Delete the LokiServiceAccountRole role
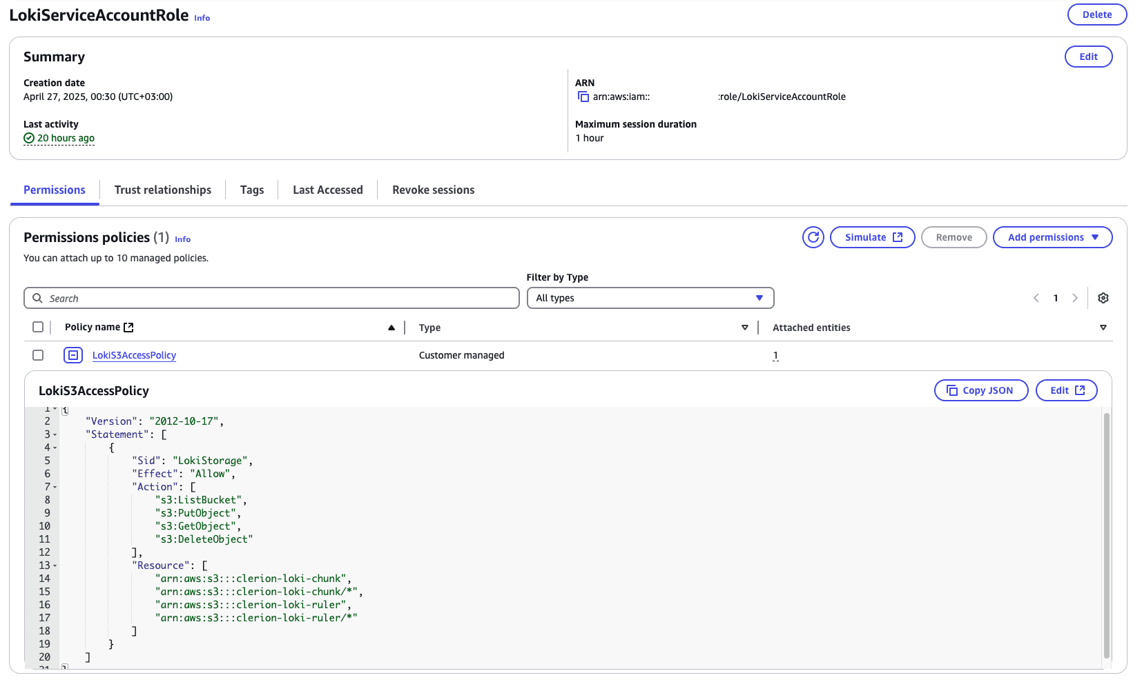Screen dimensions: 1142x682 [1097, 14]
